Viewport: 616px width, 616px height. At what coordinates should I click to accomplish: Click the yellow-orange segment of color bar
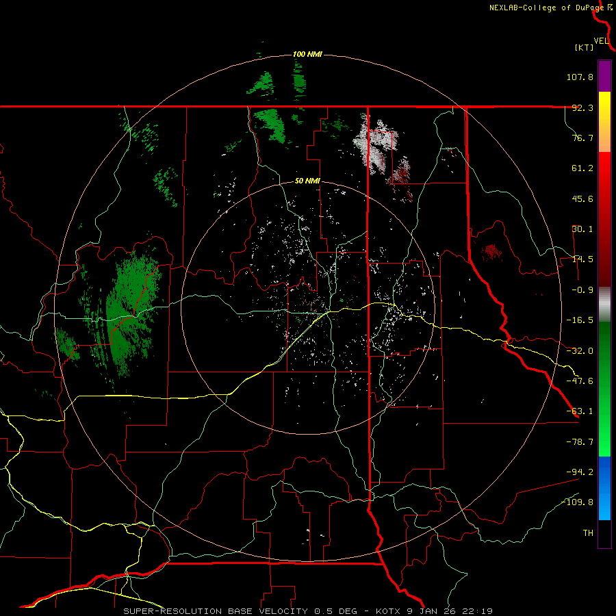(604, 122)
